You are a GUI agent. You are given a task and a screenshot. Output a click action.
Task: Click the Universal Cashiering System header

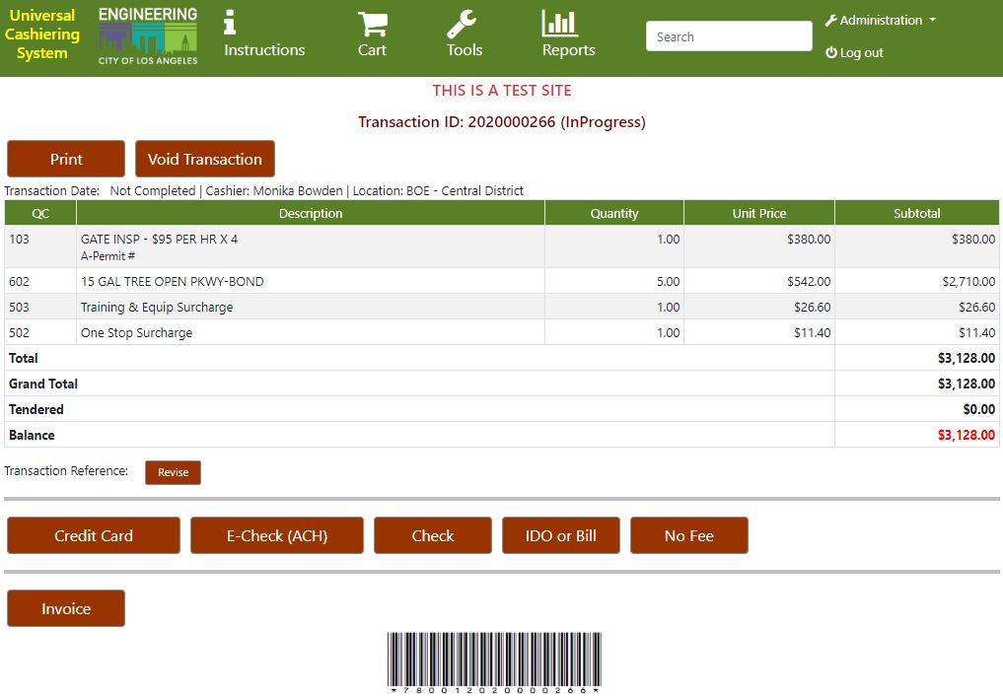coord(41,34)
